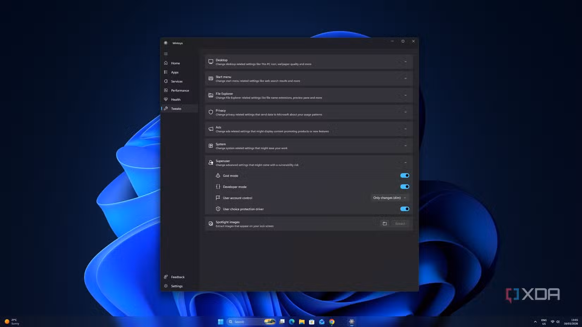Open Outlook mail from the taskbar
Viewport: 582px width, 327px height.
(x=322, y=322)
